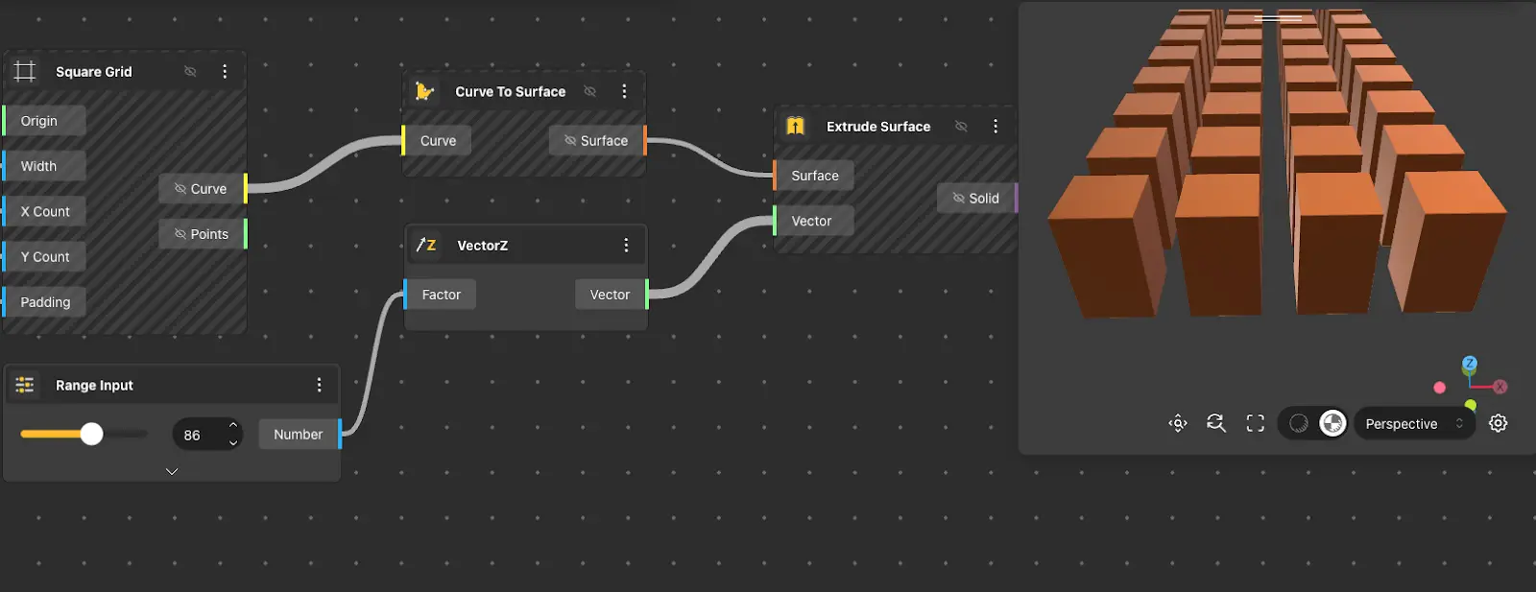Click the Range Input value field showing 86
1536x592 pixels.
click(x=197, y=435)
